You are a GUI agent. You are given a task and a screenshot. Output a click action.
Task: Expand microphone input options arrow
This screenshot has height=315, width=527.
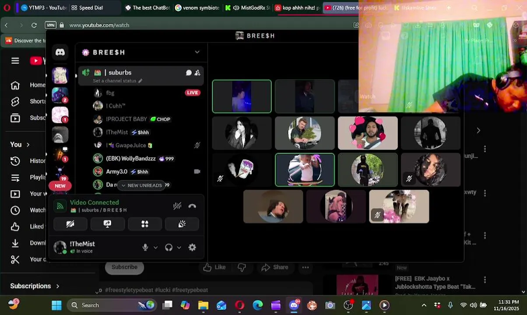click(155, 248)
